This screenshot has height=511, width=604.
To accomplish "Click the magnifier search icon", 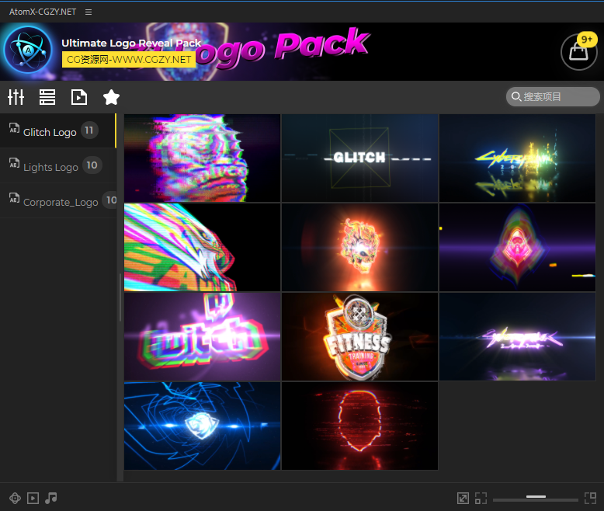I will 516,96.
